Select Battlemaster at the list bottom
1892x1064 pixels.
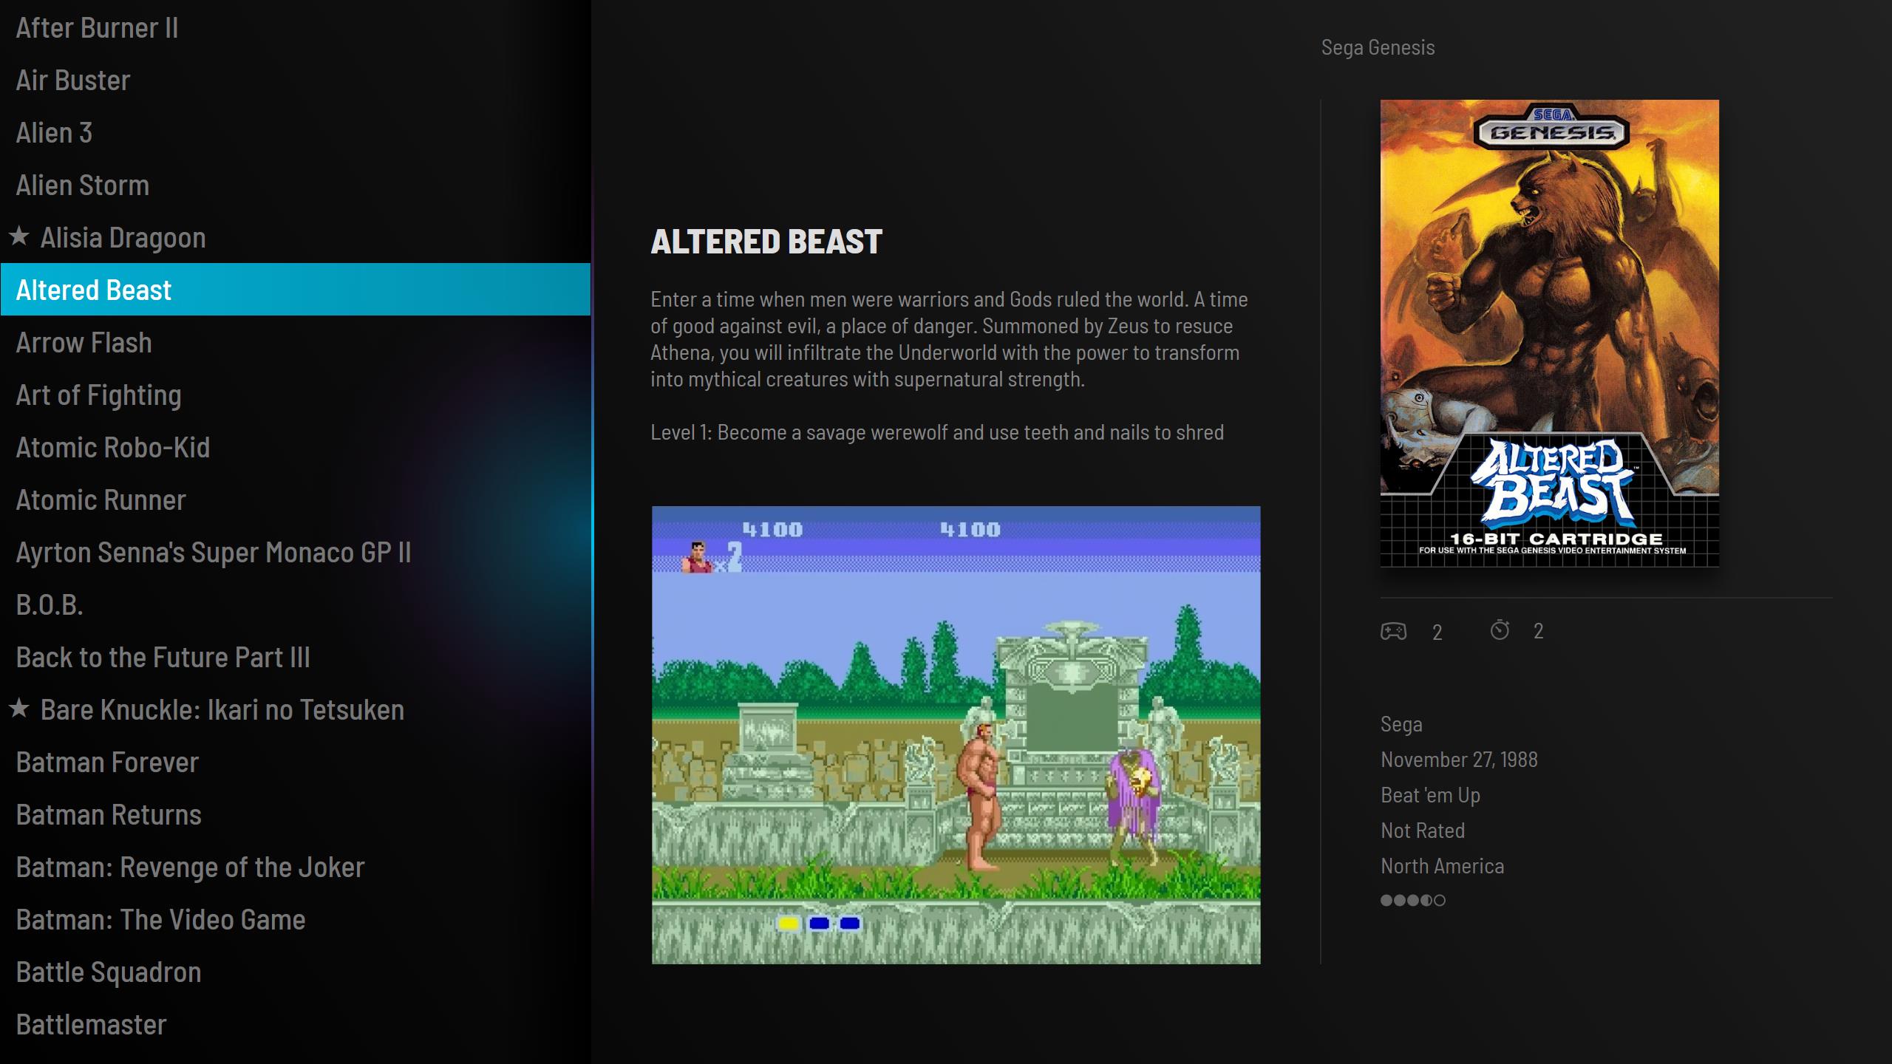click(91, 1025)
